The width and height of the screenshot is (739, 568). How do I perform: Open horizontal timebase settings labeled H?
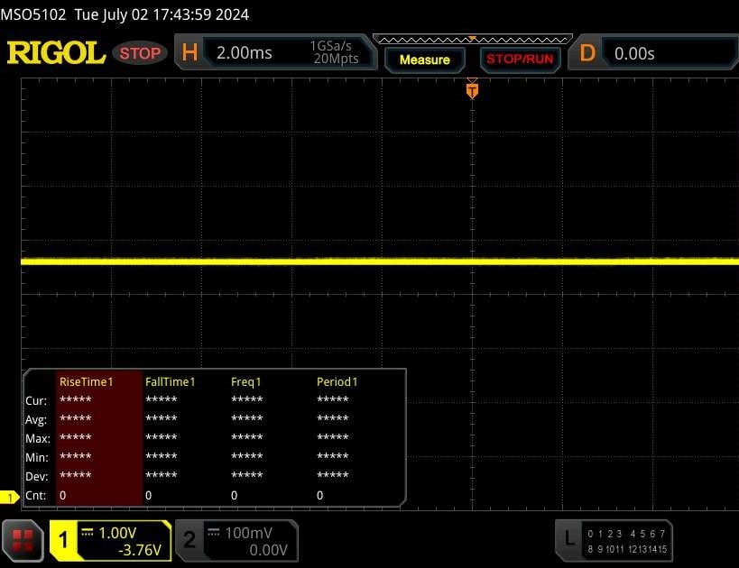tap(189, 52)
